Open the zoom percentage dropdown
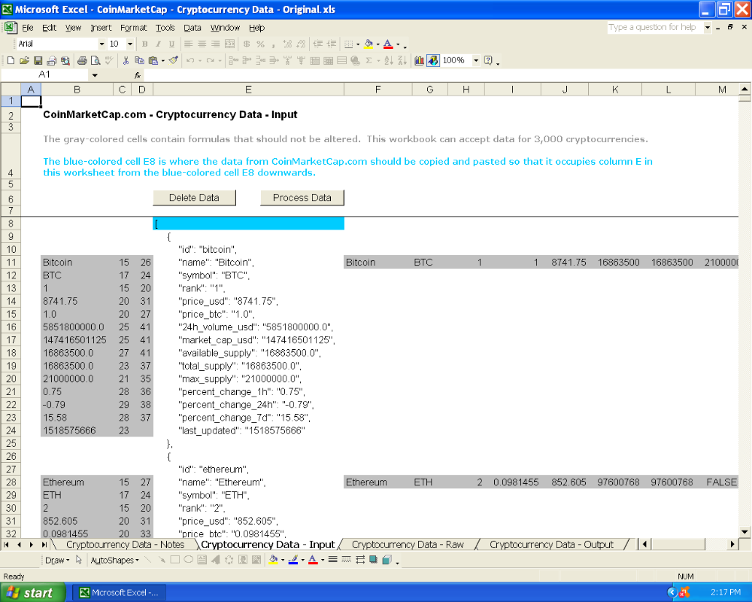 476,60
